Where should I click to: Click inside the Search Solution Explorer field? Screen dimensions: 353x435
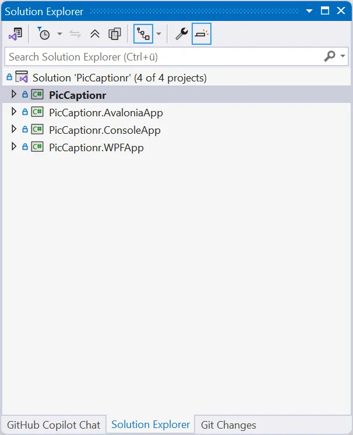click(x=163, y=56)
